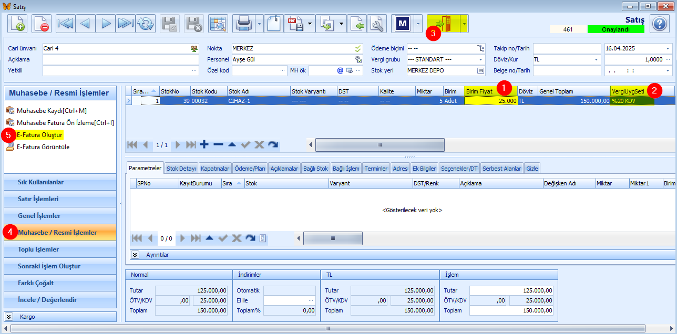This screenshot has height=334, width=677.
Task: Click the cancel save diskette icon
Action: pos(193,24)
